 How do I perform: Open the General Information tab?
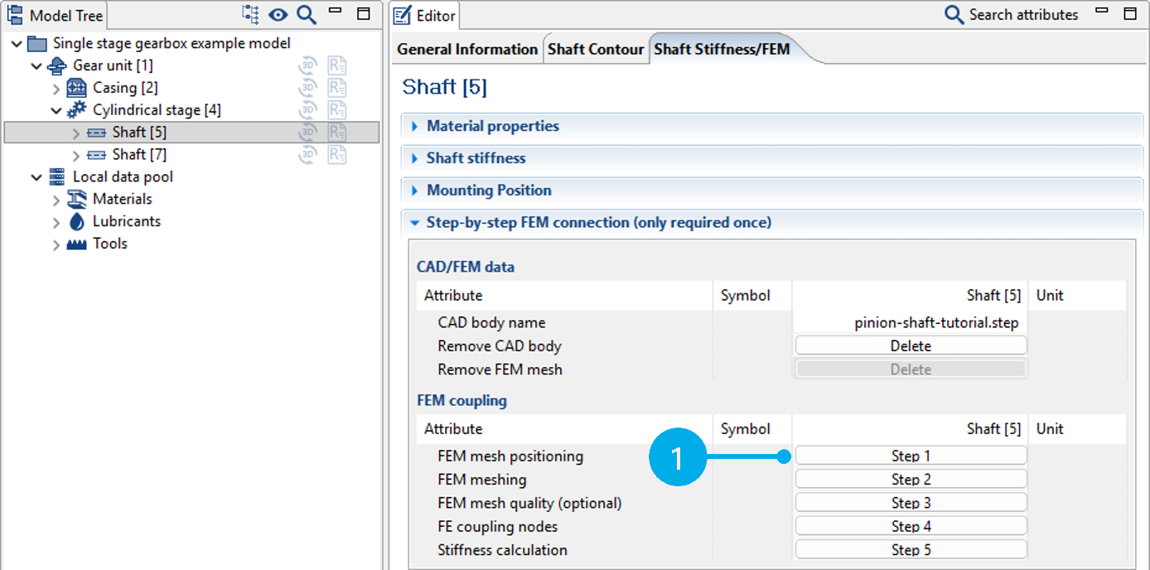tap(466, 49)
